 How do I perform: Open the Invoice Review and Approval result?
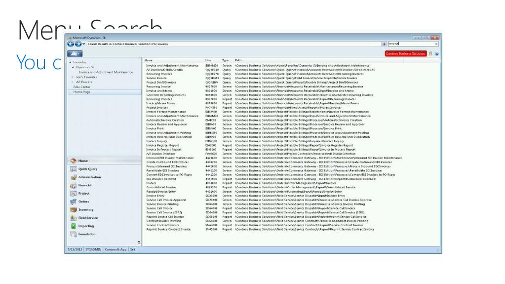pyautogui.click(x=166, y=124)
